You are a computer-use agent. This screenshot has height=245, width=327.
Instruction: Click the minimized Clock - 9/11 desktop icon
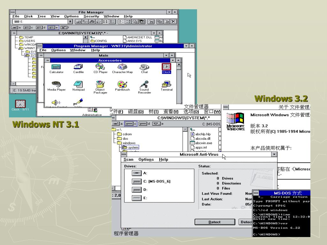pyautogui.click(x=20, y=105)
